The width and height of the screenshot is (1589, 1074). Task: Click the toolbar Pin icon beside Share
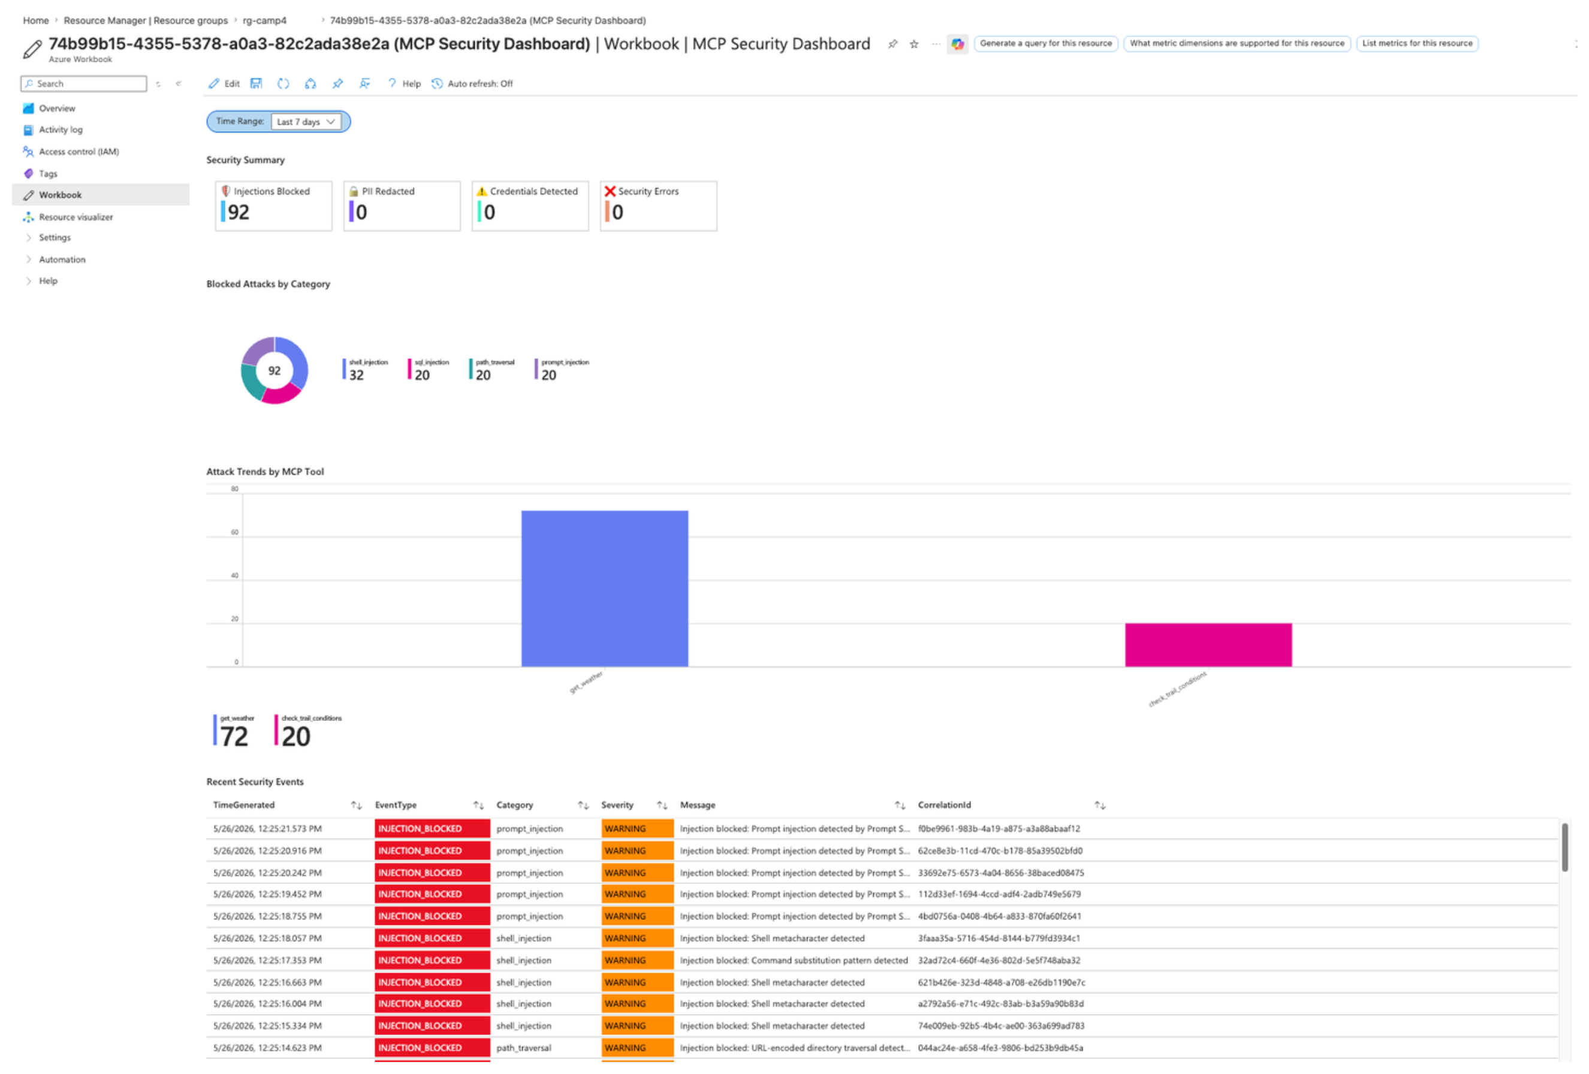[338, 83]
